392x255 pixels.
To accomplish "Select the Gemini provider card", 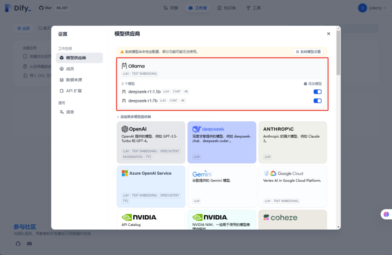I will pos(222,186).
